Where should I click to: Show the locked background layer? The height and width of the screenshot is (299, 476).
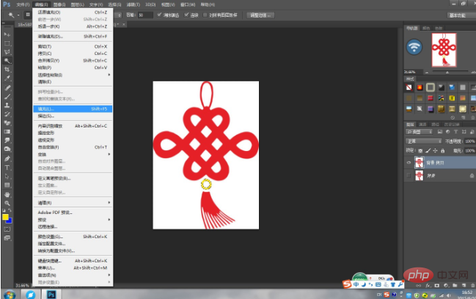pos(409,176)
